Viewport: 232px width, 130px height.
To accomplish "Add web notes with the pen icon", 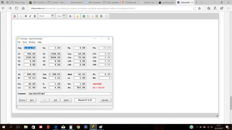I will coord(215,8).
